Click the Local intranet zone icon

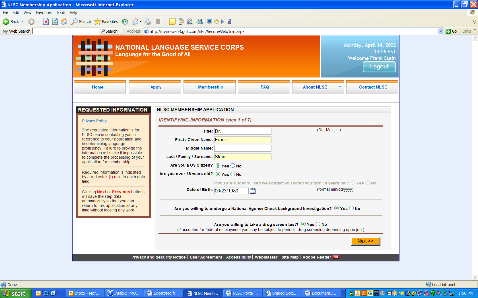[x=428, y=284]
